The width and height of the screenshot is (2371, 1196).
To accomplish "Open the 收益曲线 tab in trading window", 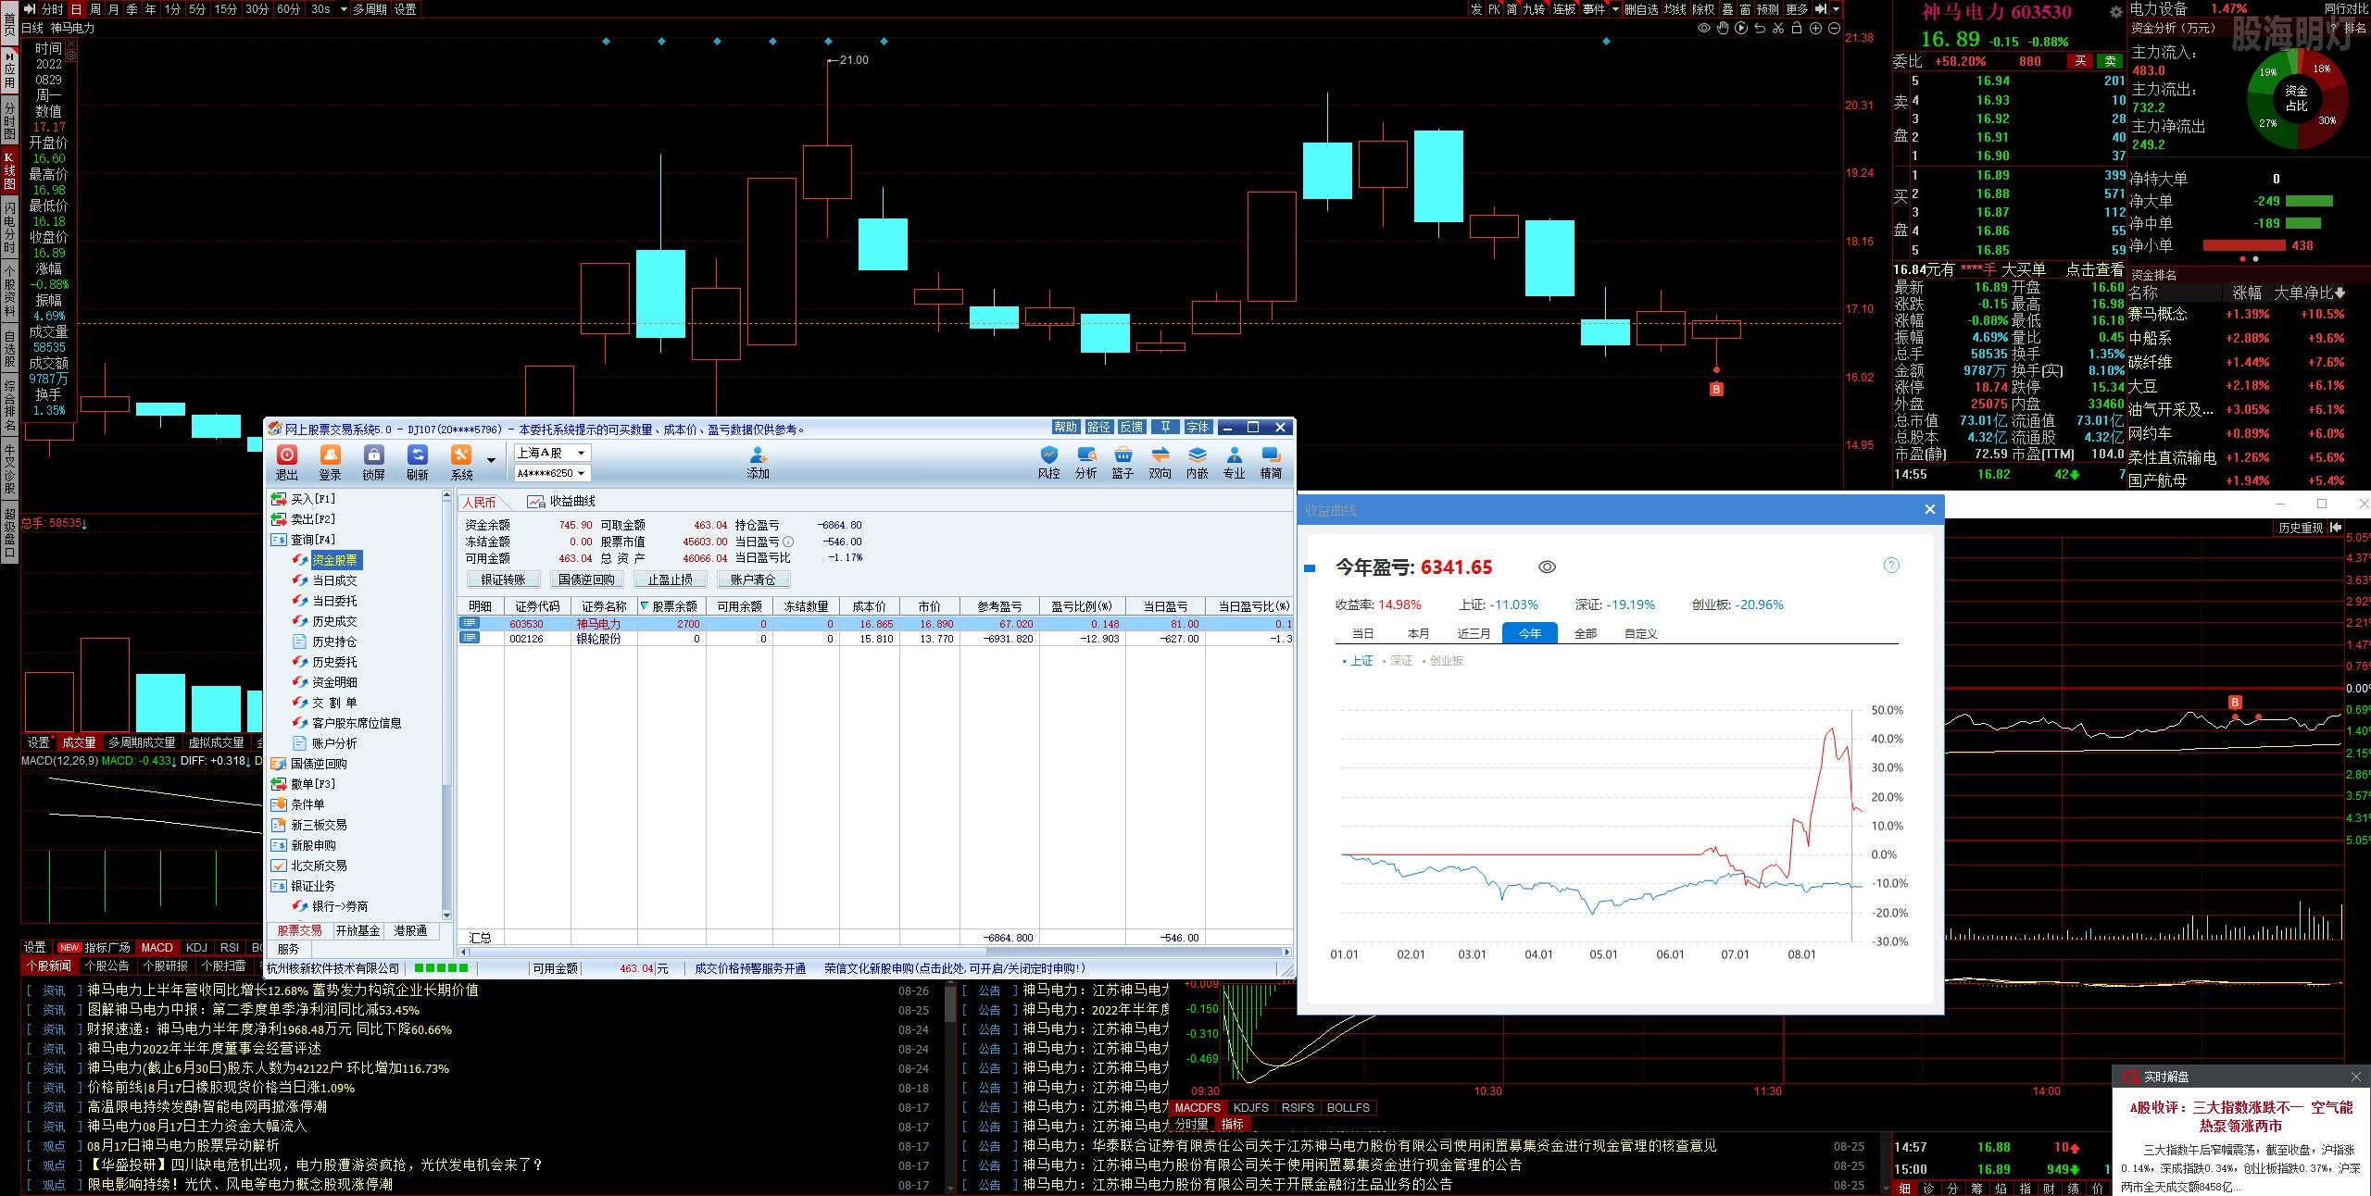I will click(x=561, y=502).
